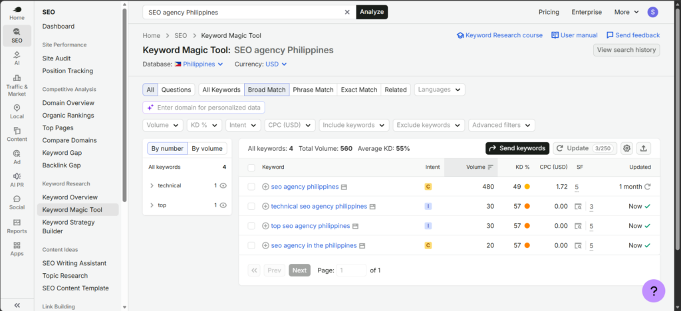This screenshot has width=681, height=311.
Task: Open Keyword Overview in sidebar
Action: pos(70,197)
